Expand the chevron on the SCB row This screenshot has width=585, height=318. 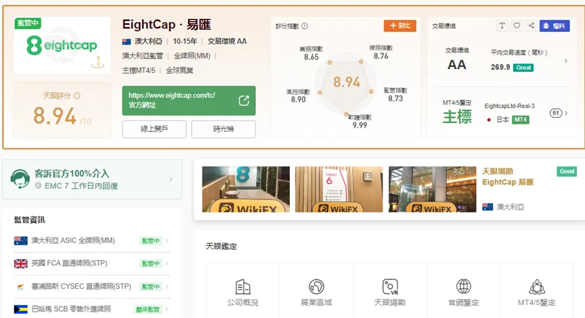click(167, 309)
